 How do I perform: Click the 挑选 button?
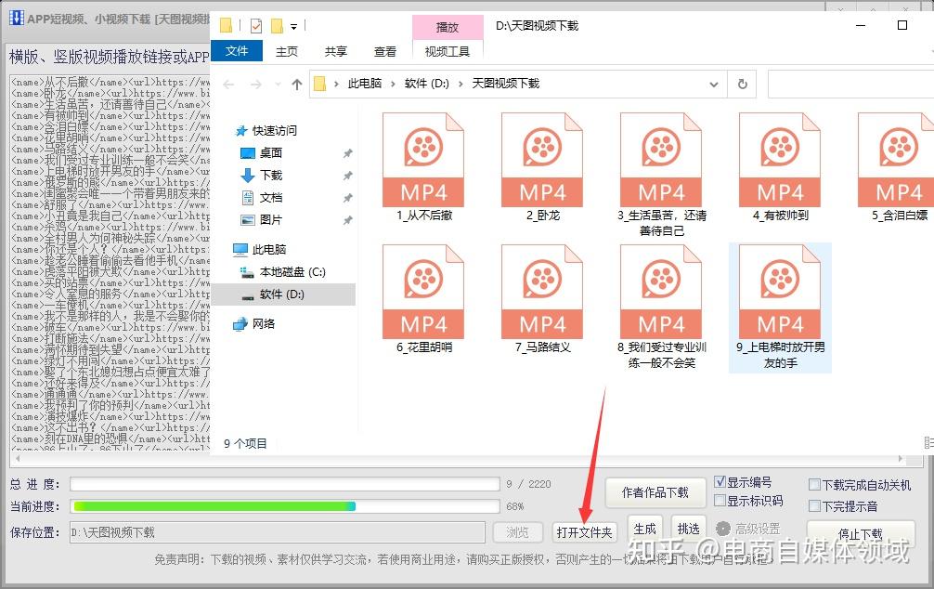pyautogui.click(x=689, y=530)
